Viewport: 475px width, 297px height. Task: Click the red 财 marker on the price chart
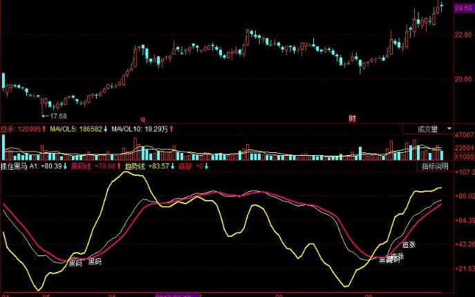[352, 118]
